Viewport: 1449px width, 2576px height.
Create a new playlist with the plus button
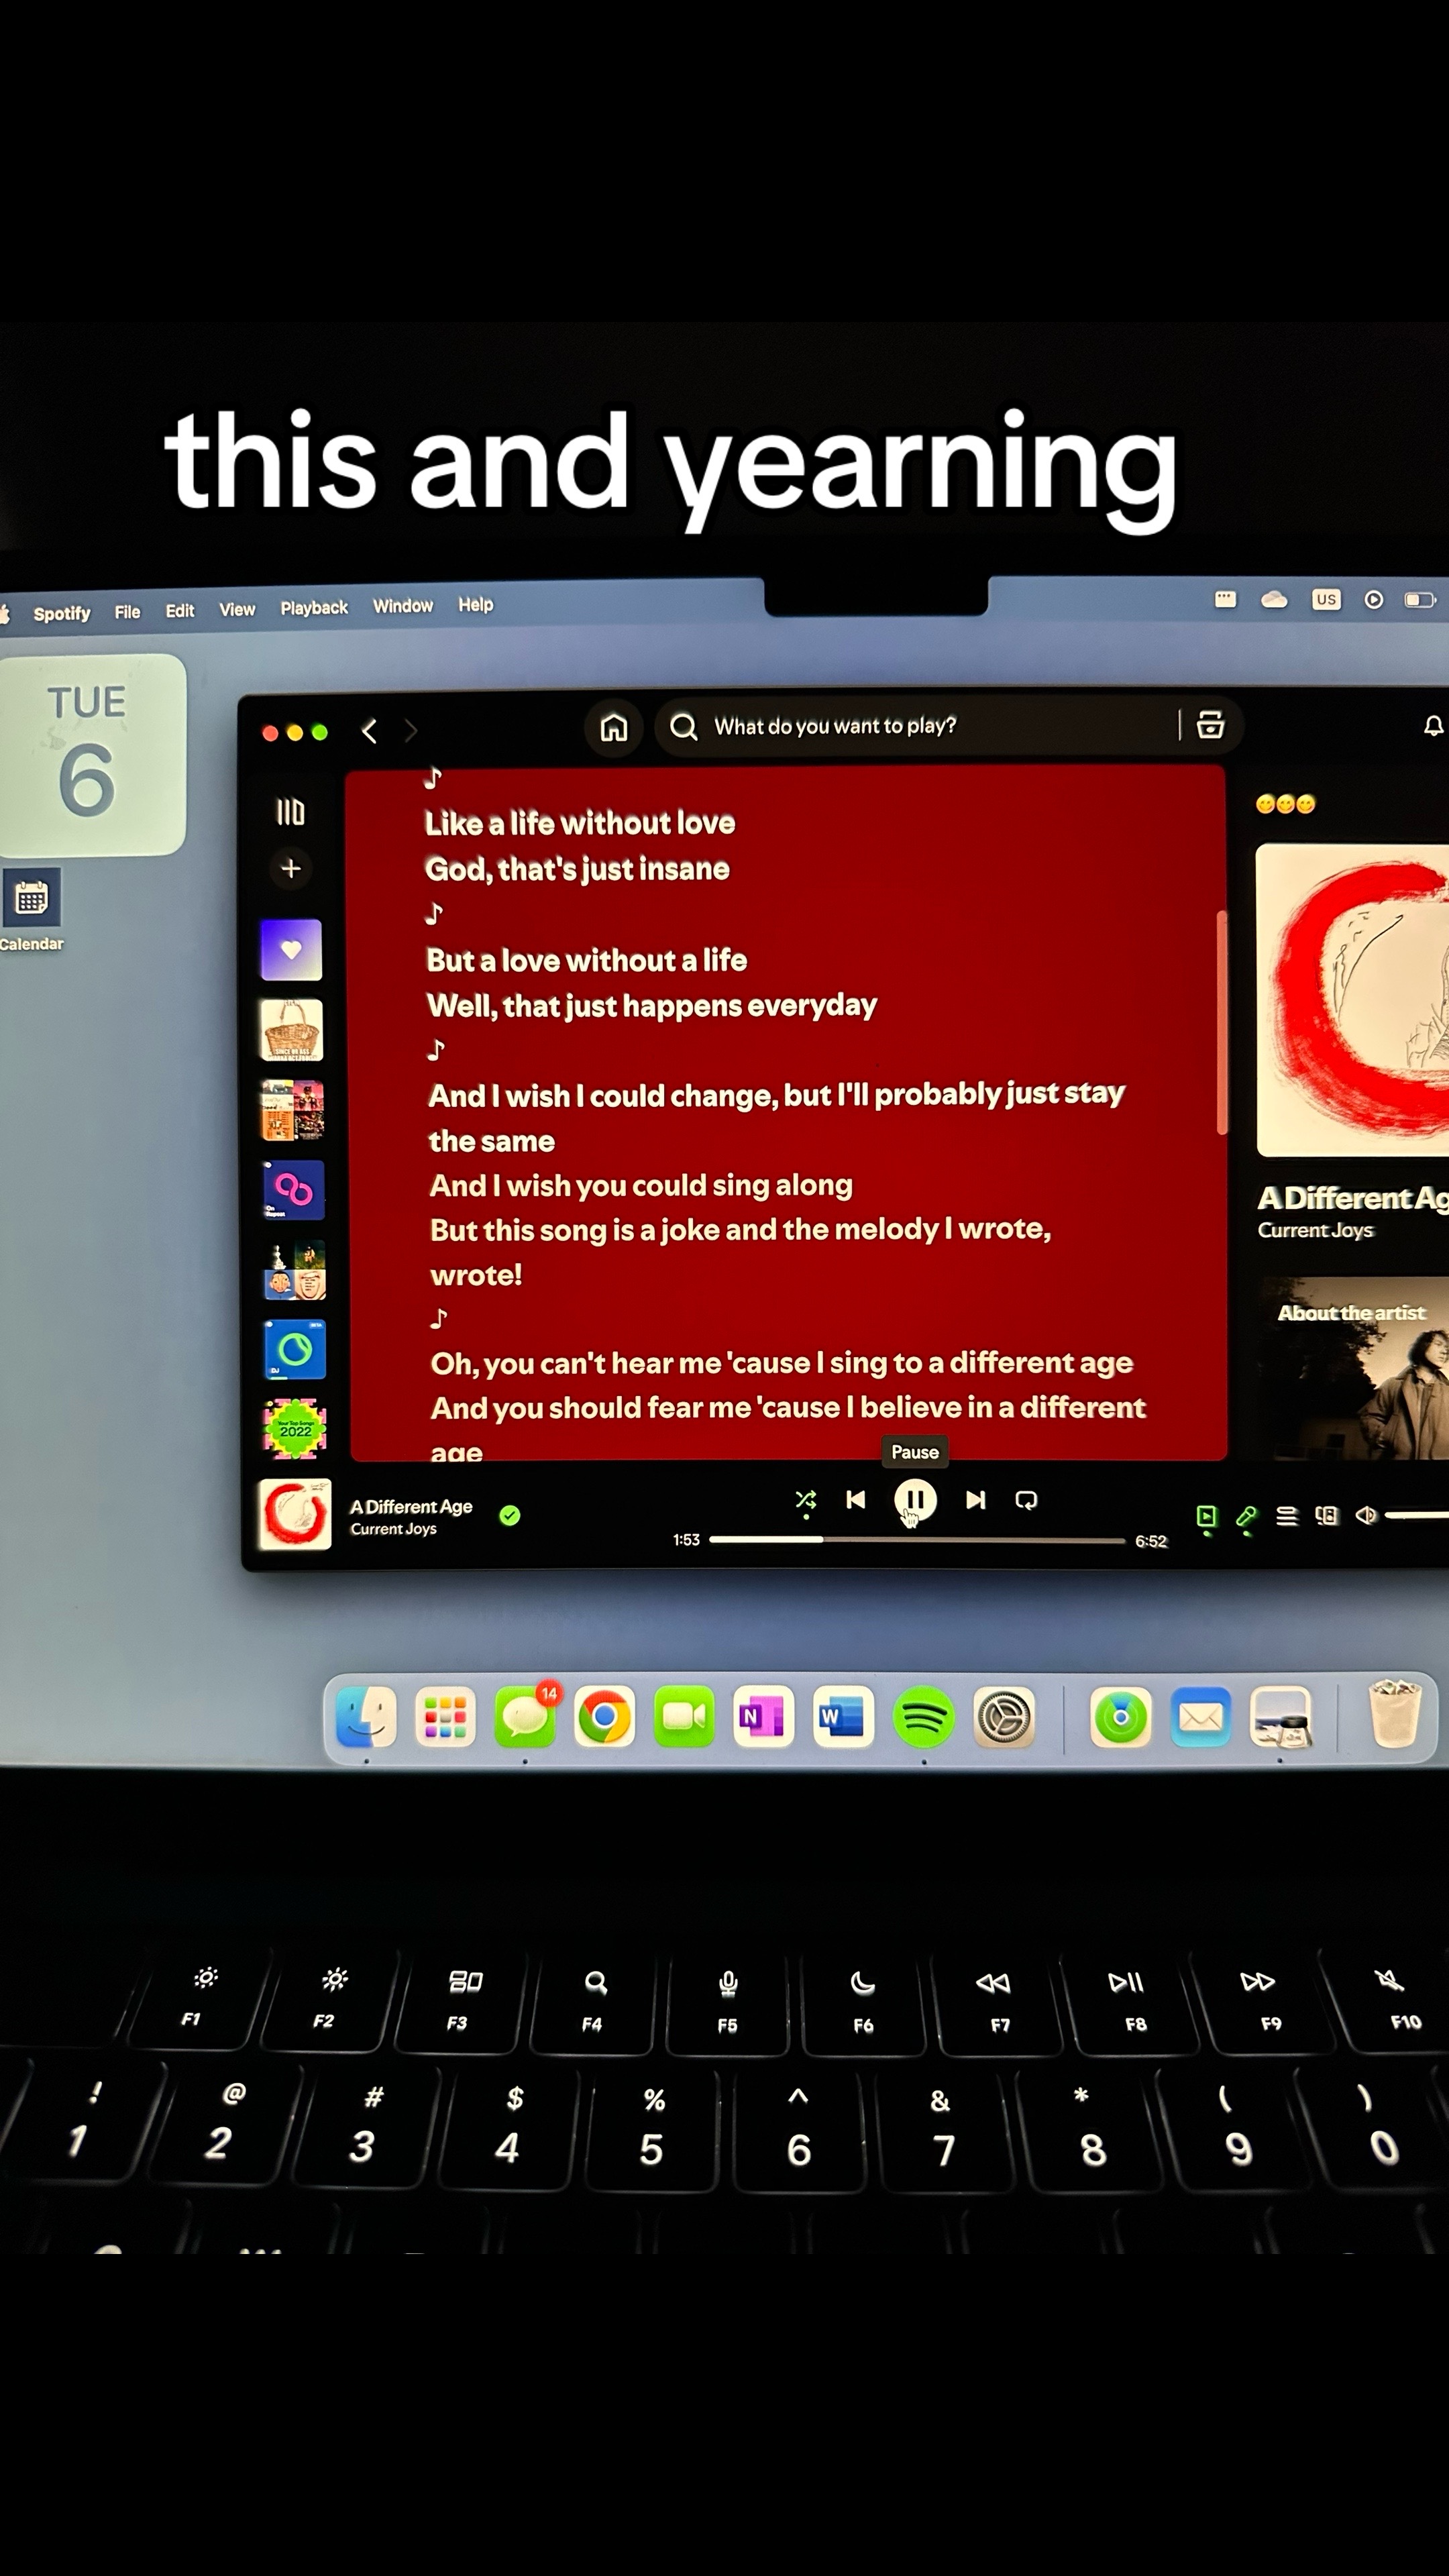coord(291,868)
